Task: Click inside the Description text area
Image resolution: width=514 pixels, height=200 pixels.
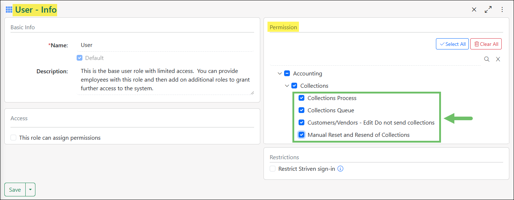Action: pos(166,79)
